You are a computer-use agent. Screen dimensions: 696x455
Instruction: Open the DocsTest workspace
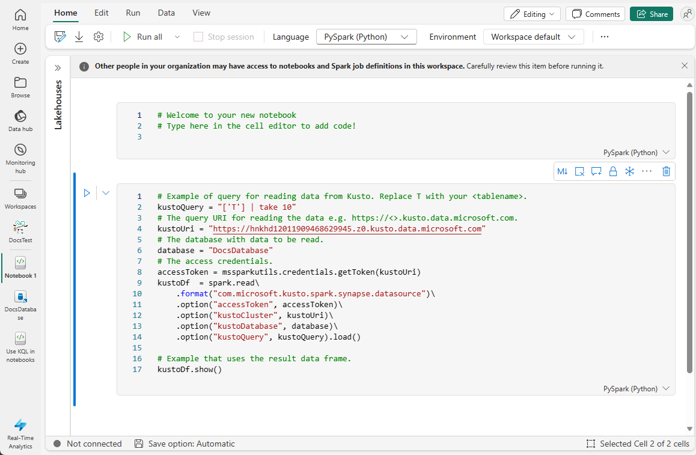20,232
